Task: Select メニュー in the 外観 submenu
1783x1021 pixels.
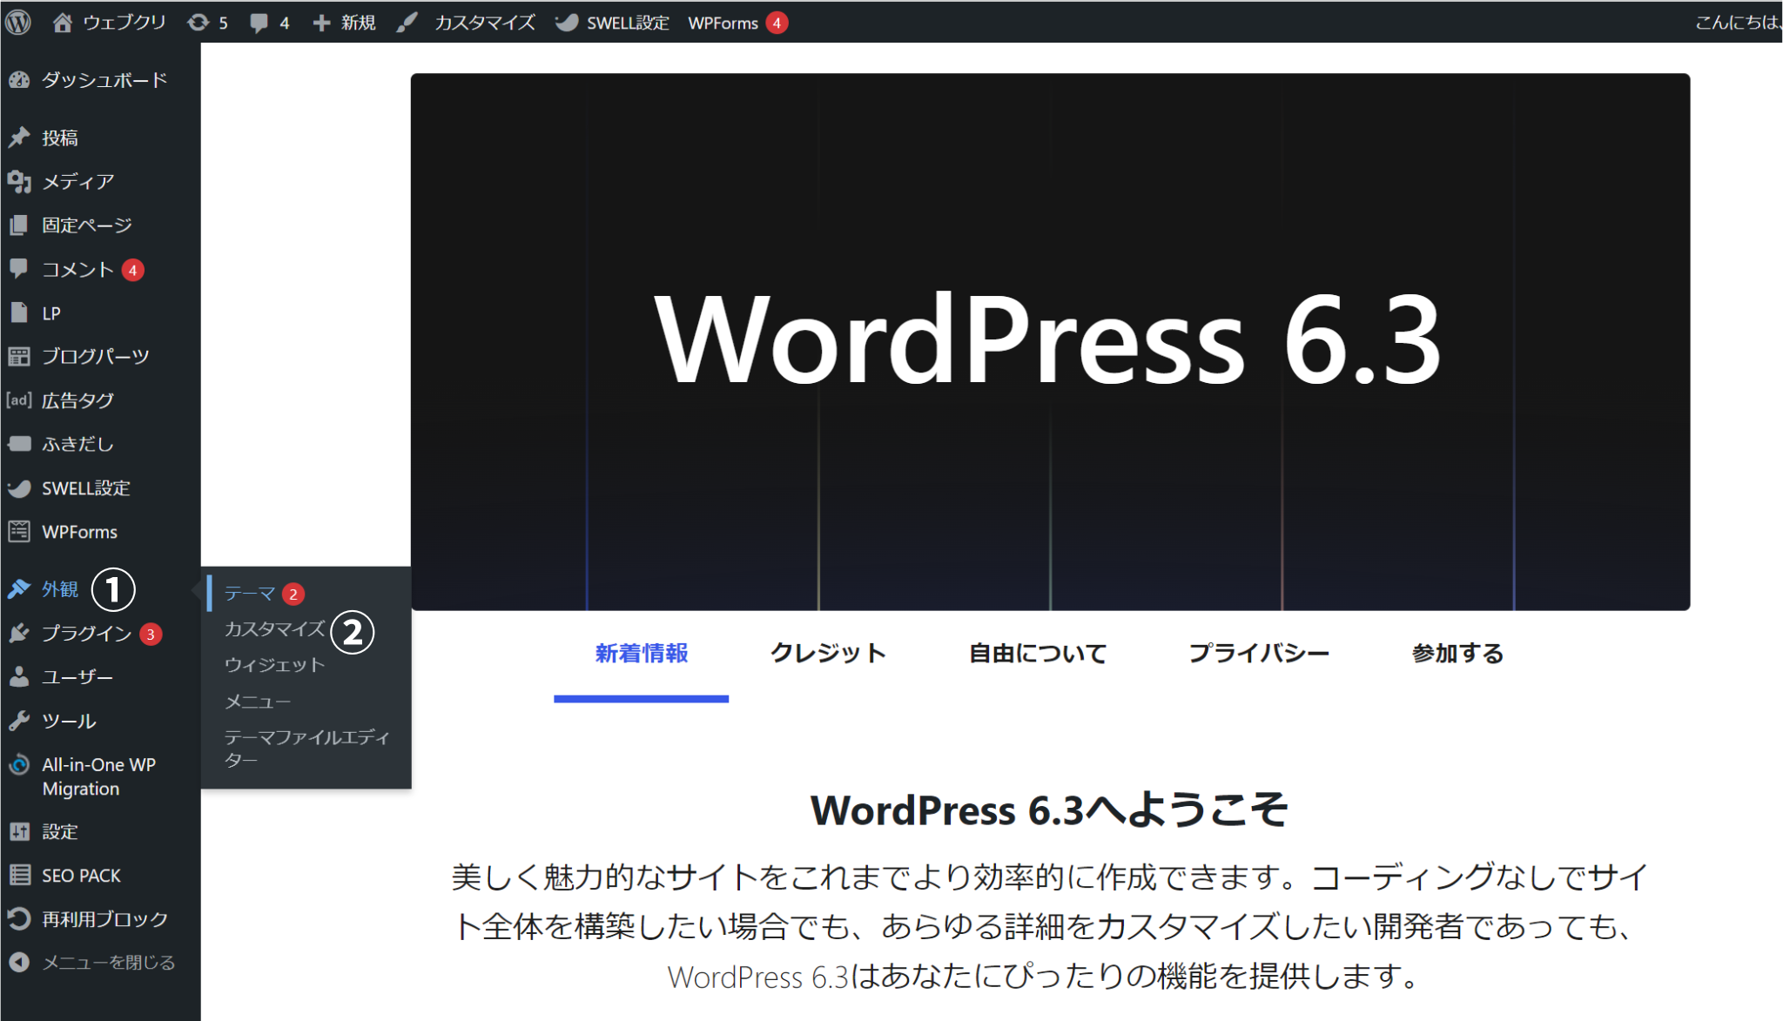Action: [x=258, y=702]
